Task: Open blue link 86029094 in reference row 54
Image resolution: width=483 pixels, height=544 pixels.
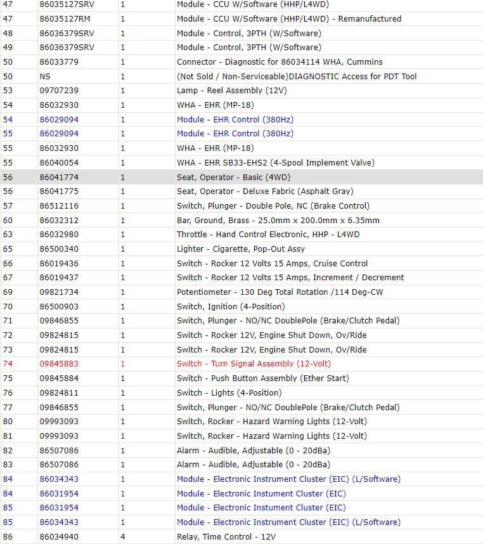Action: (59, 120)
